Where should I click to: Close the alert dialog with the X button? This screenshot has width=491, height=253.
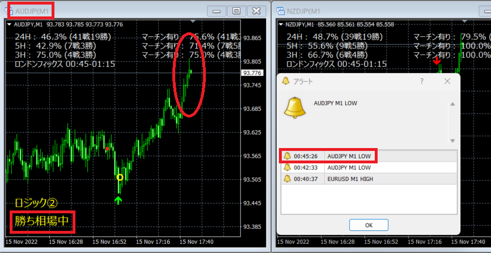click(447, 81)
